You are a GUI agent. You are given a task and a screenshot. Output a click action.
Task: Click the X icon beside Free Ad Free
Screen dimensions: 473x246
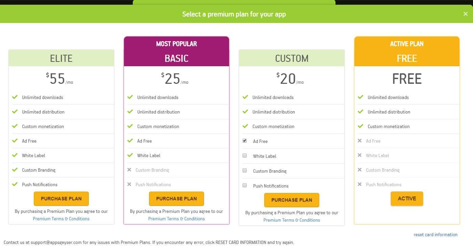[x=360, y=141]
